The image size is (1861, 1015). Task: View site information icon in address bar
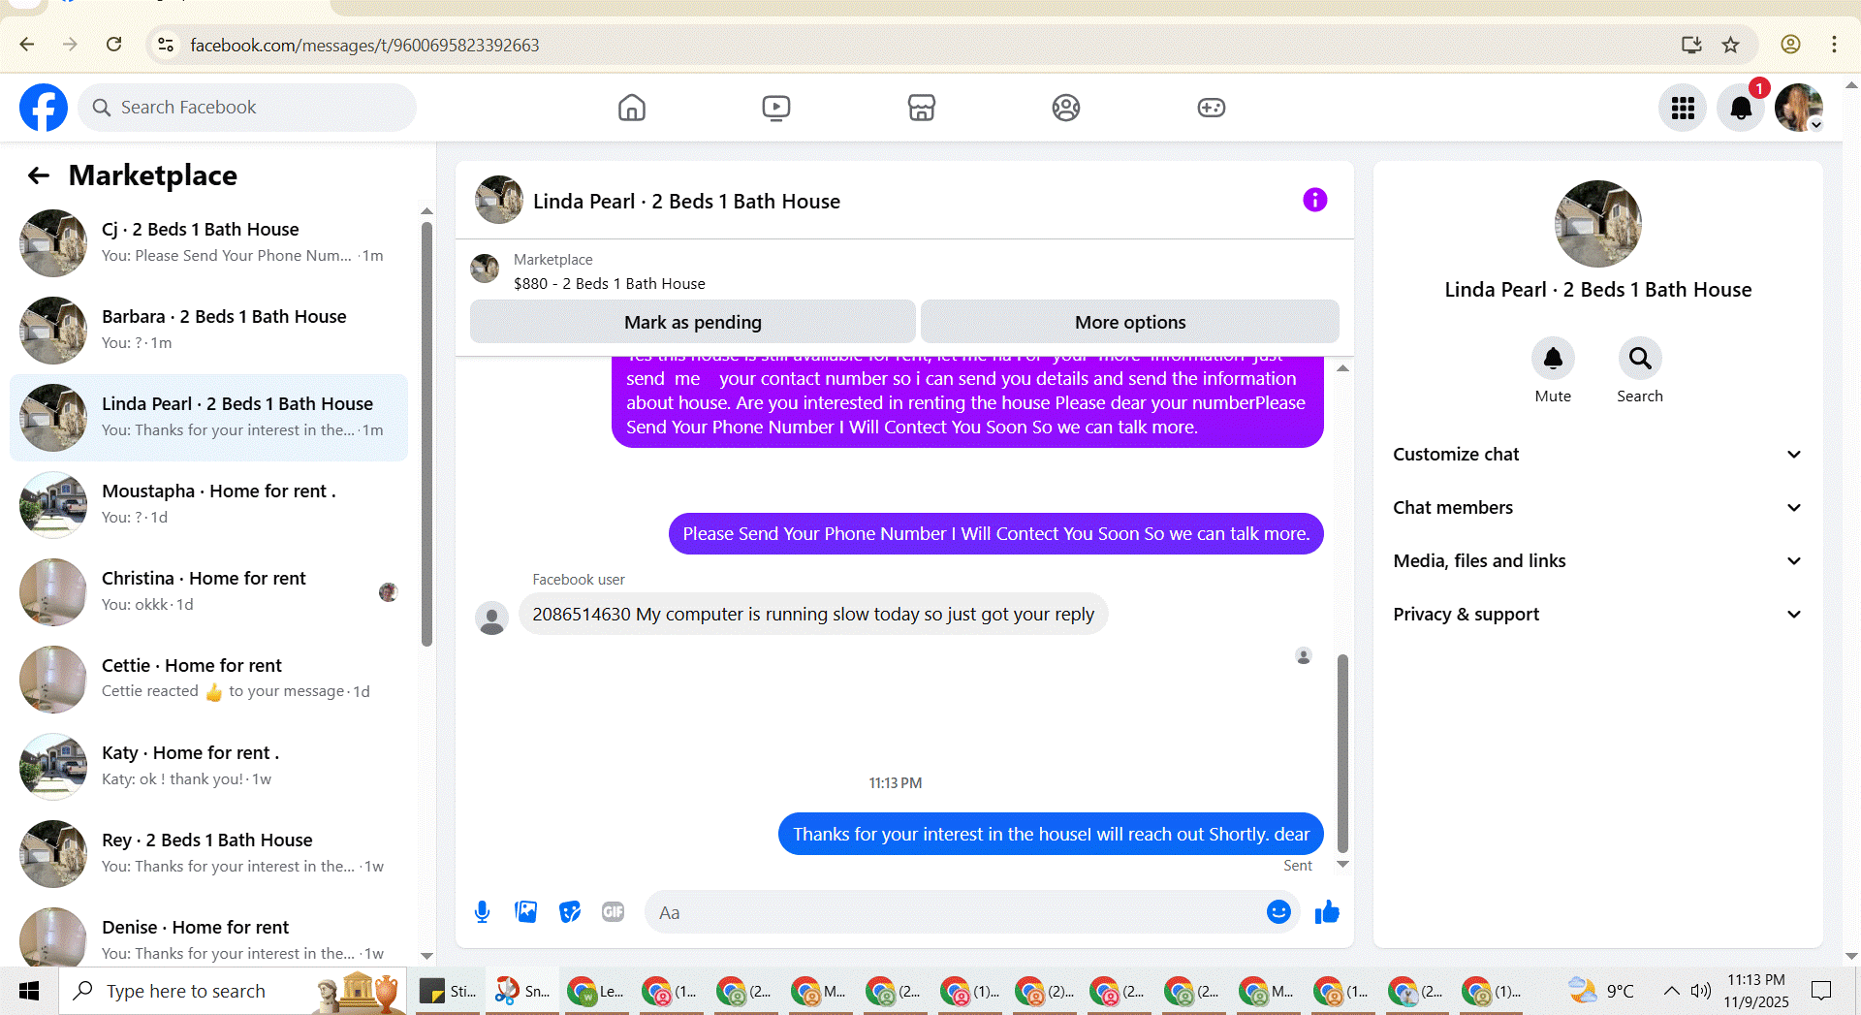click(166, 45)
